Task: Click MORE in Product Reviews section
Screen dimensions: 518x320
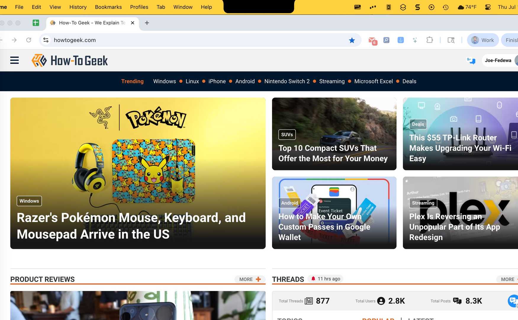Action: click(x=250, y=279)
